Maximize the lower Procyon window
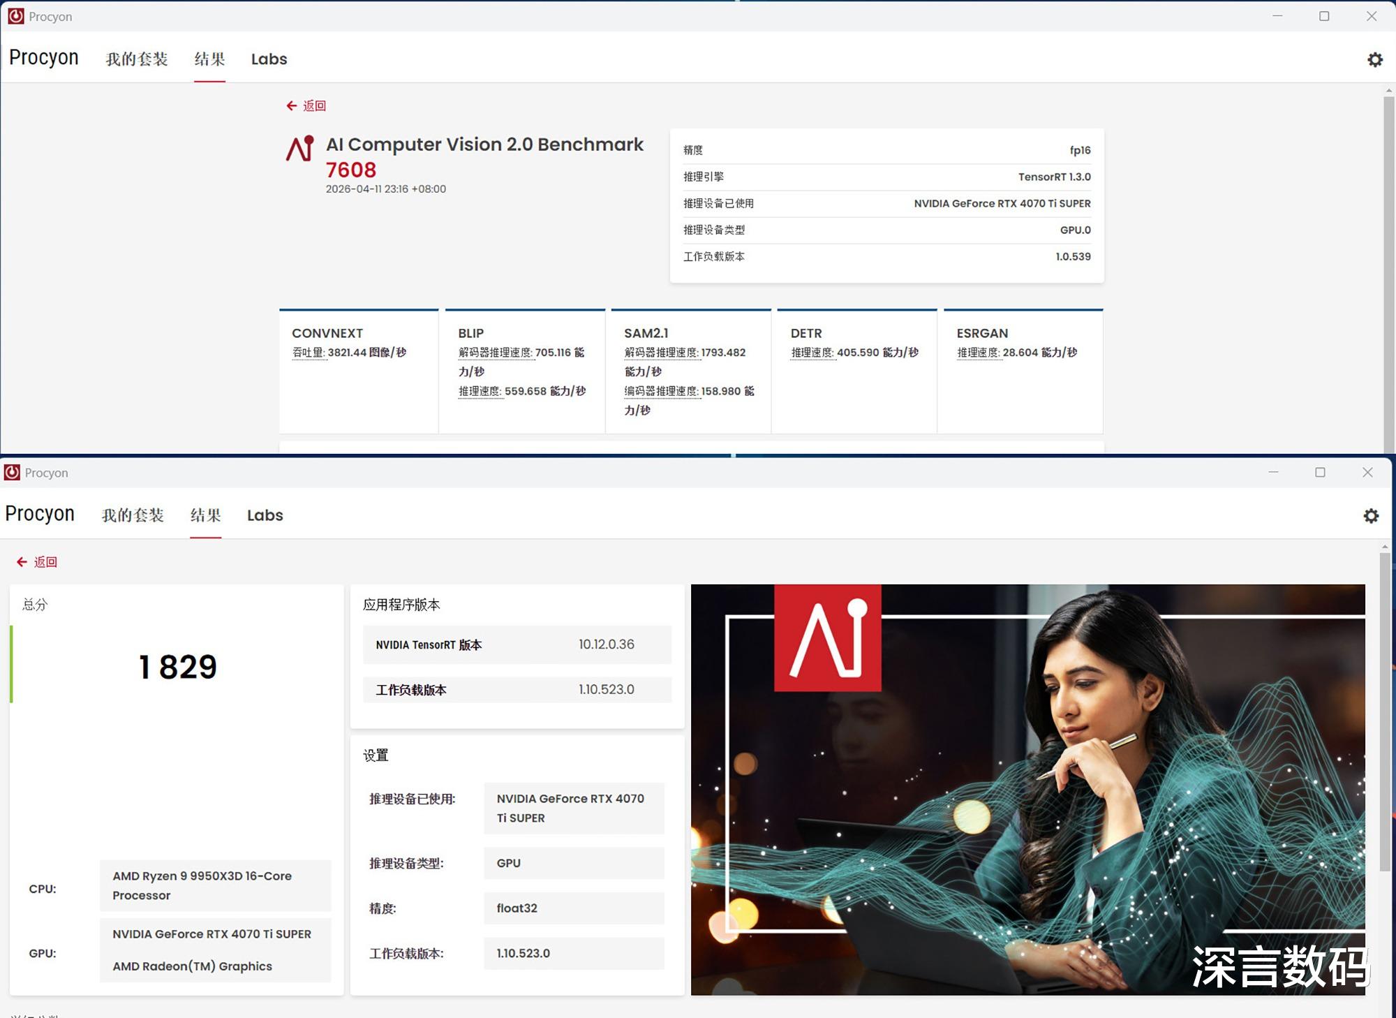 click(x=1320, y=473)
